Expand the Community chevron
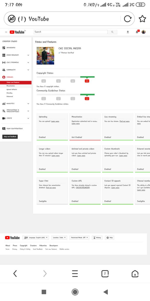This screenshot has width=150, height=301. point(28,70)
